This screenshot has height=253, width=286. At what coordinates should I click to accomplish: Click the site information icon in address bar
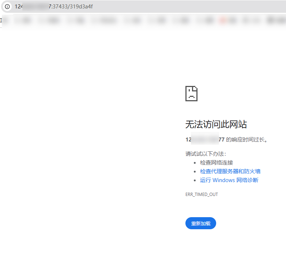(7, 7)
